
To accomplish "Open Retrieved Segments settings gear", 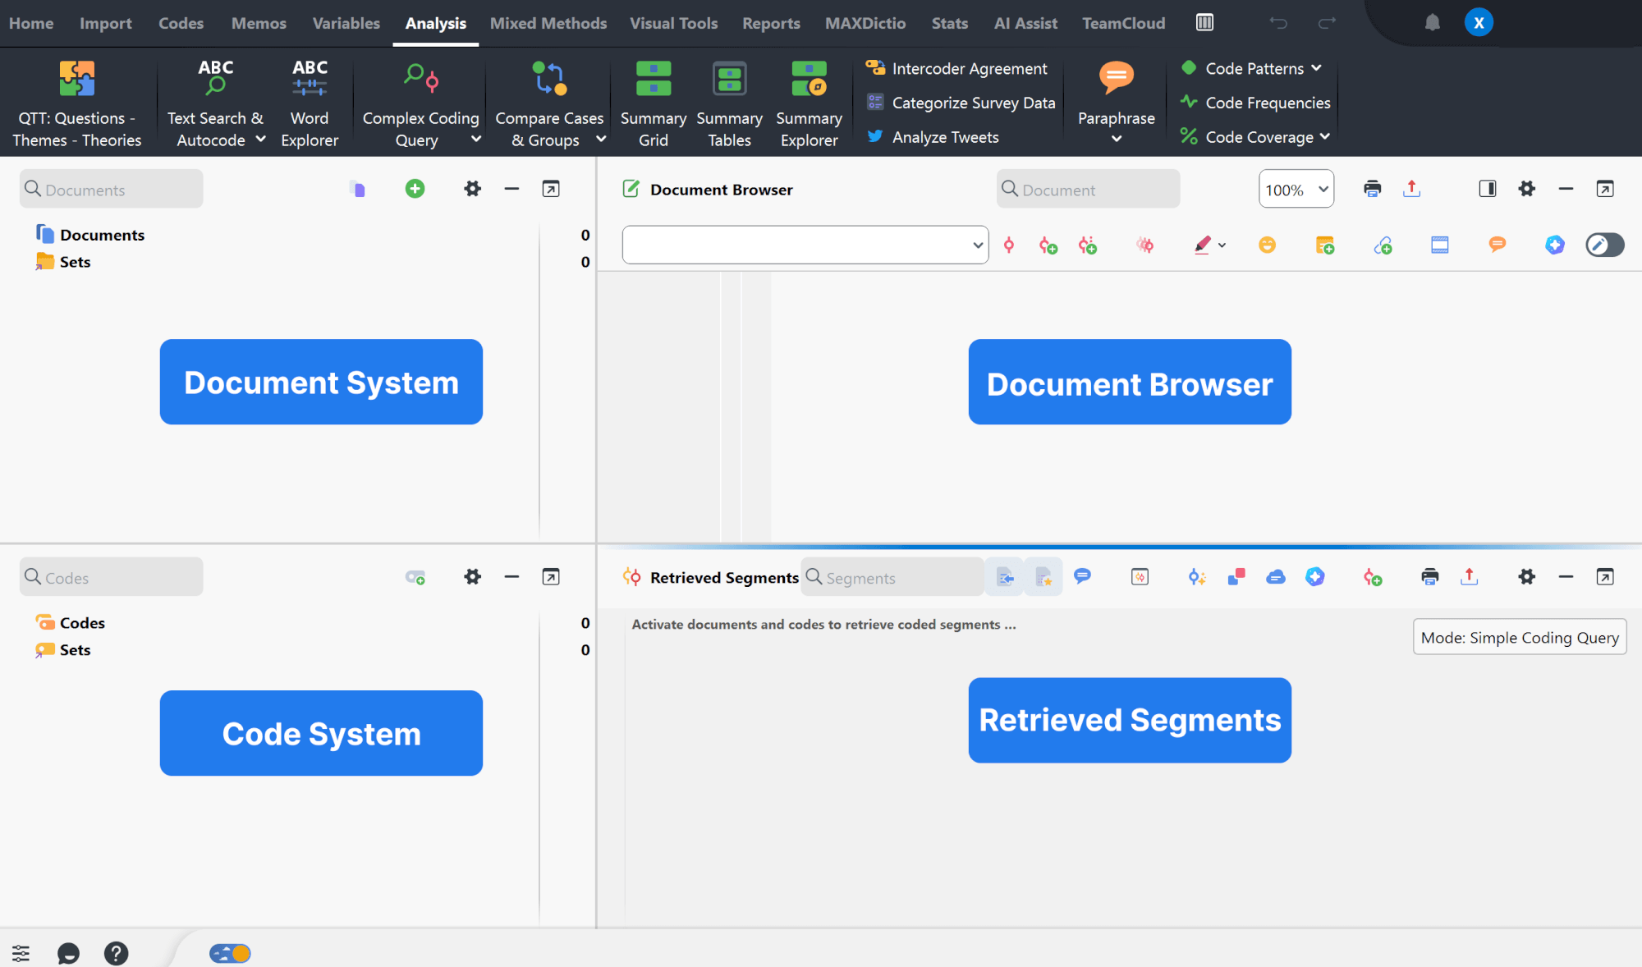I will (x=1526, y=577).
